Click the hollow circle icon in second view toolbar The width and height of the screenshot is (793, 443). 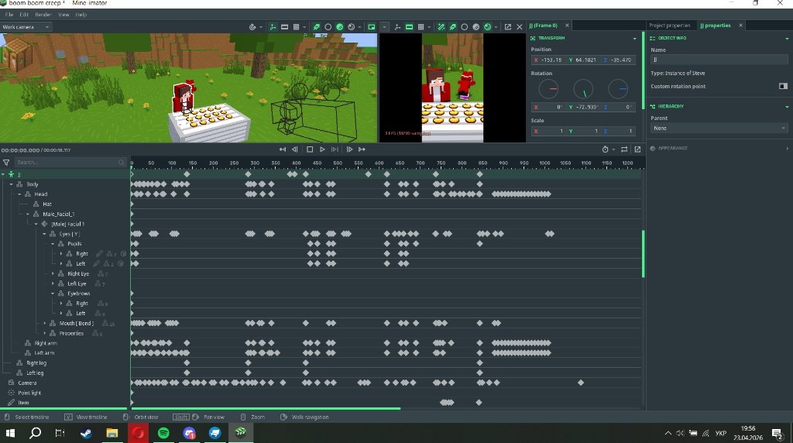(465, 27)
